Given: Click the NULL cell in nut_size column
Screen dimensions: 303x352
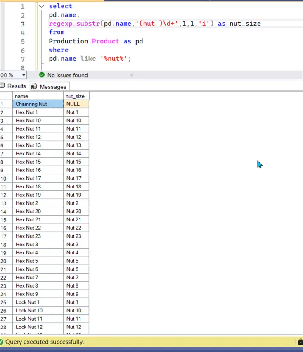Looking at the screenshot, I should pyautogui.click(x=76, y=104).
